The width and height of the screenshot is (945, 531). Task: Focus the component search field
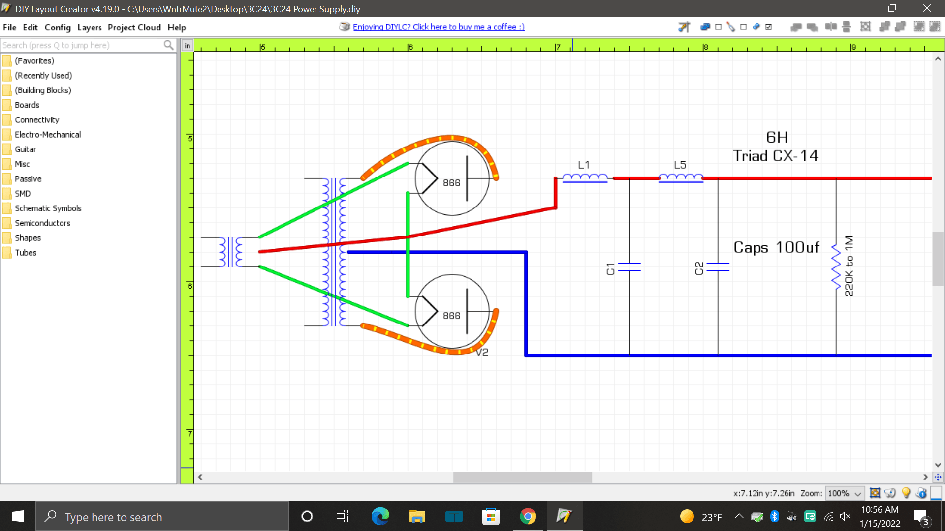[82, 45]
